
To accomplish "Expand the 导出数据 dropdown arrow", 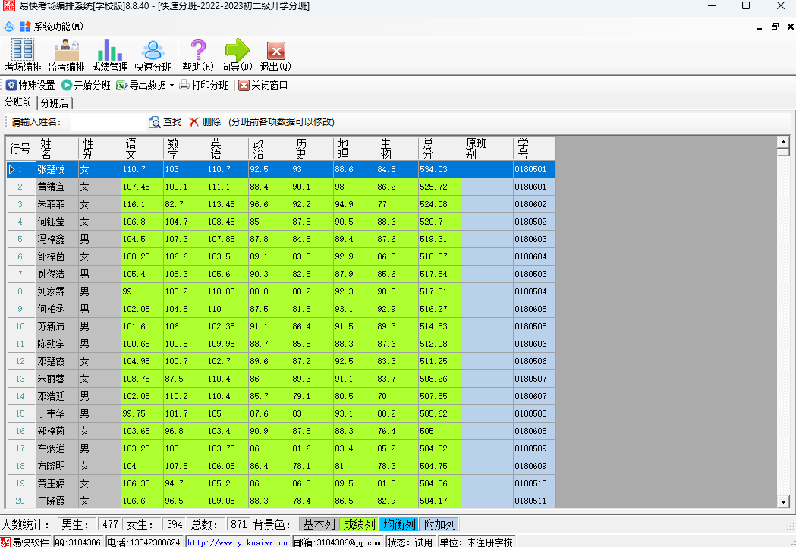I will [171, 85].
